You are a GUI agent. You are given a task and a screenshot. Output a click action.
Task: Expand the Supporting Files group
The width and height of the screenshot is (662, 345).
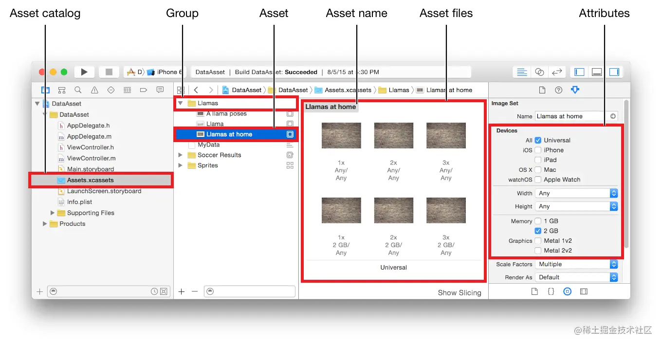tap(53, 213)
